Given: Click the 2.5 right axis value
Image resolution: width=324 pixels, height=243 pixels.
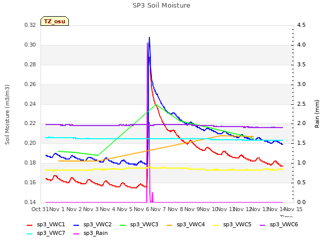Looking at the screenshot, I should (x=301, y=104).
